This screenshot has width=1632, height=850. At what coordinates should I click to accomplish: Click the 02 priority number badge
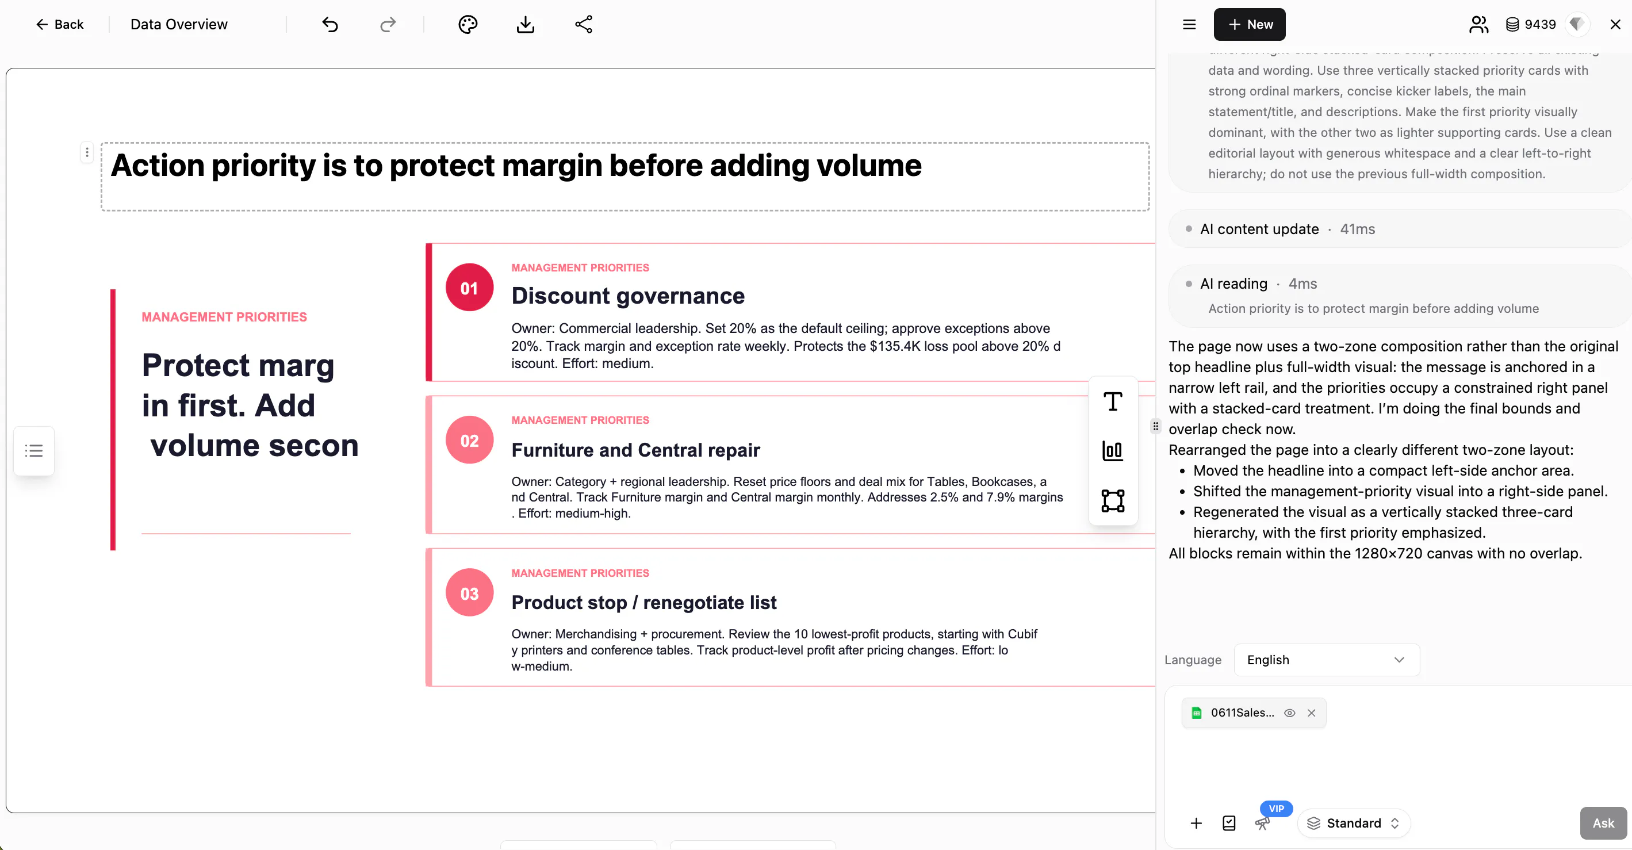point(469,440)
